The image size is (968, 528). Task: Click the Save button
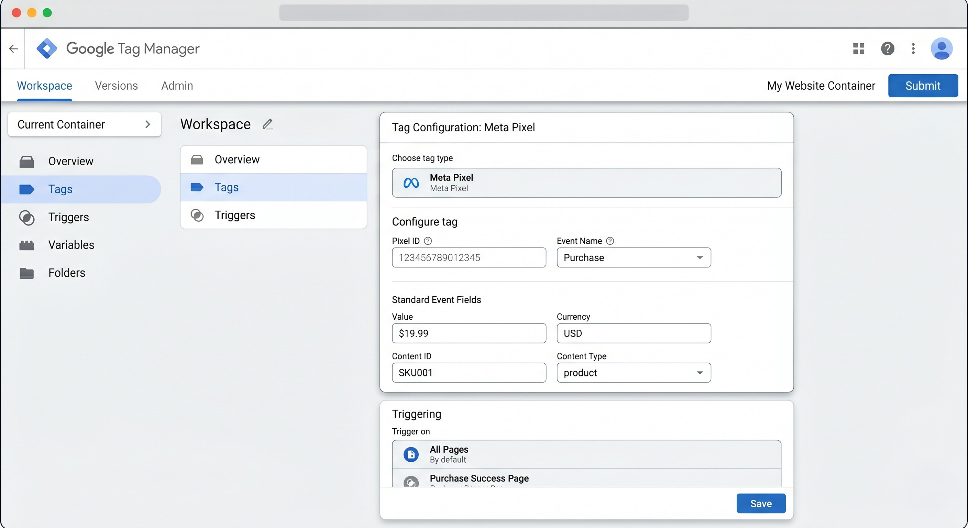click(x=761, y=503)
